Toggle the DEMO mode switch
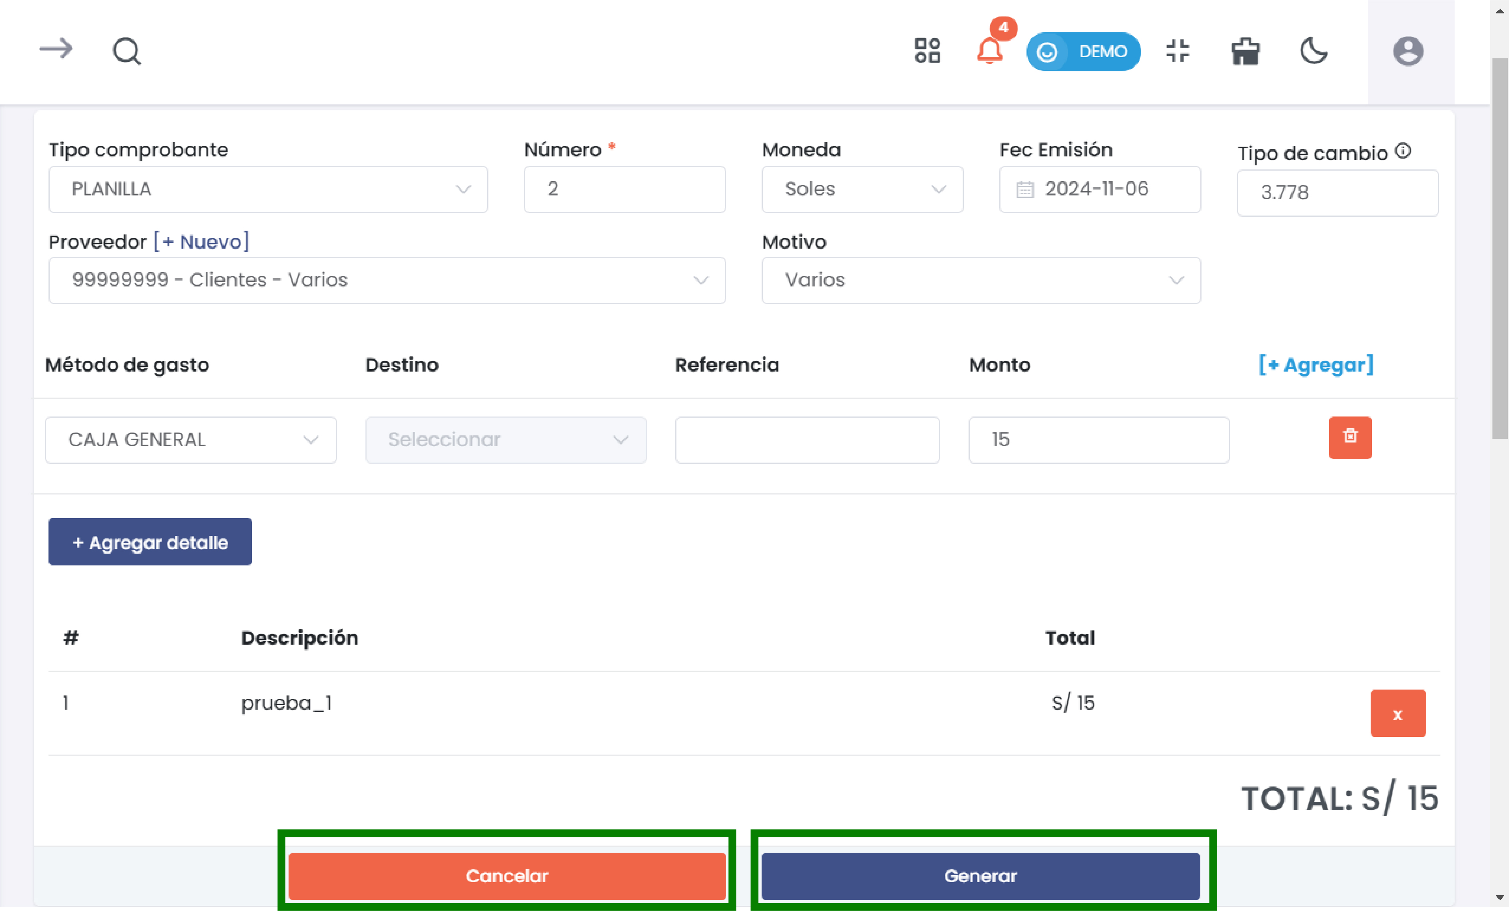The image size is (1509, 911). pyautogui.click(x=1083, y=52)
